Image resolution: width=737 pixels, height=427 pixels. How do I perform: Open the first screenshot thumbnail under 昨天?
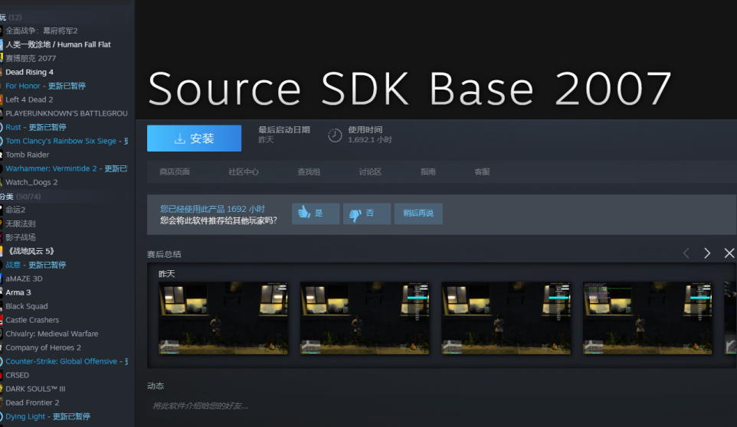tap(223, 318)
